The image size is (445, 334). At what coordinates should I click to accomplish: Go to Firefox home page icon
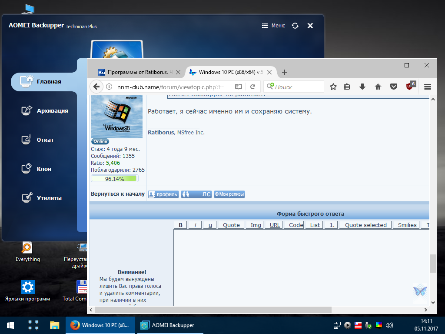[x=378, y=87]
